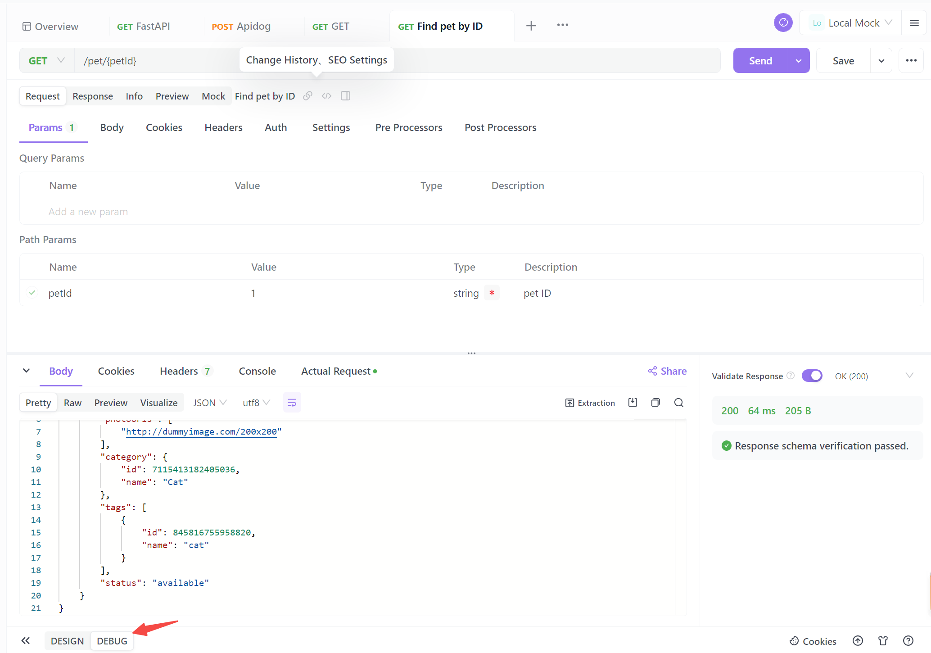Image resolution: width=931 pixels, height=653 pixels.
Task: Click the Share icon link
Action: [x=667, y=371]
